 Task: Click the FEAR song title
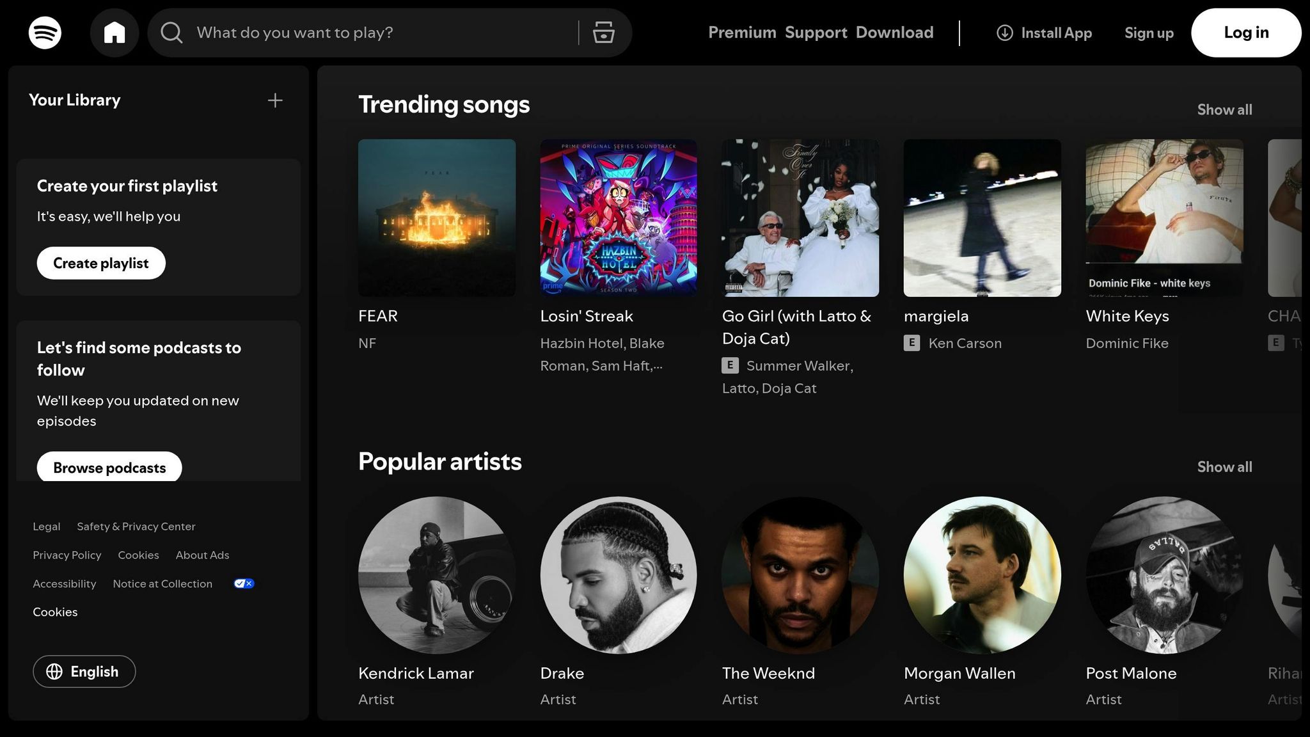point(378,316)
